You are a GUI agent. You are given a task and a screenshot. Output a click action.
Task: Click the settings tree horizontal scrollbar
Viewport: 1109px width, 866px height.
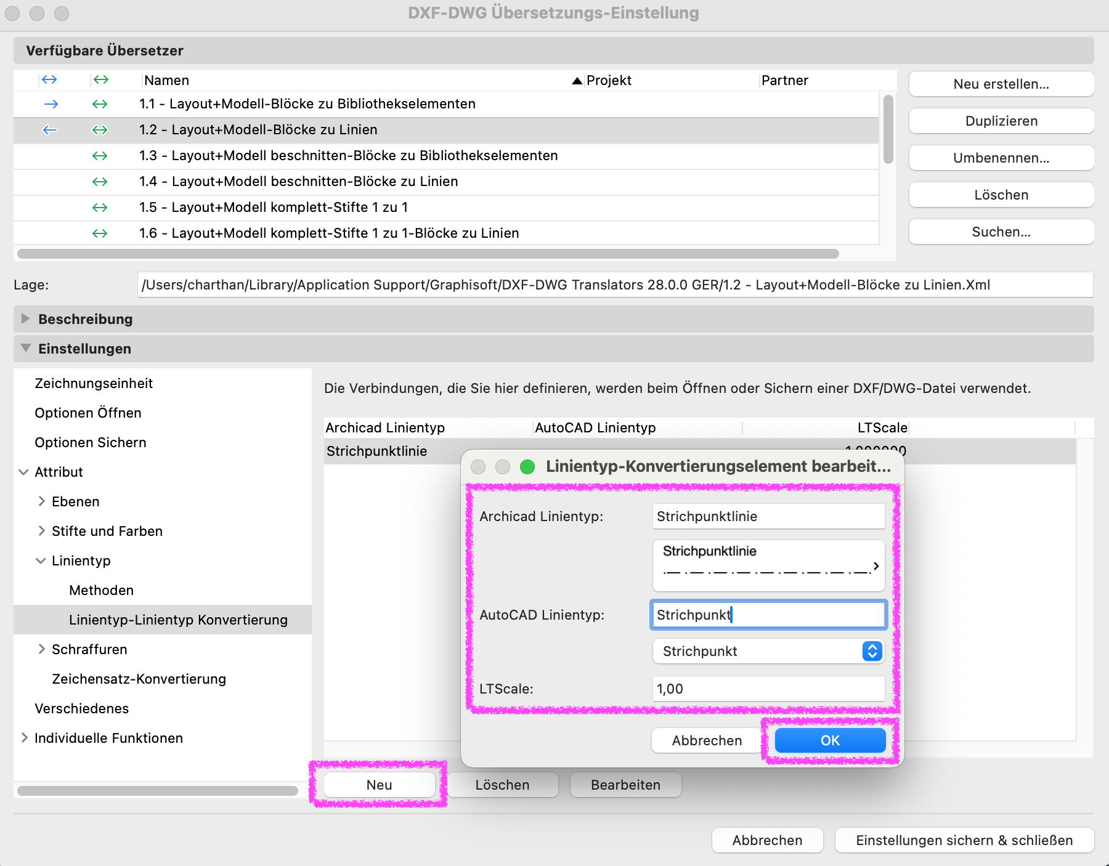click(x=158, y=791)
